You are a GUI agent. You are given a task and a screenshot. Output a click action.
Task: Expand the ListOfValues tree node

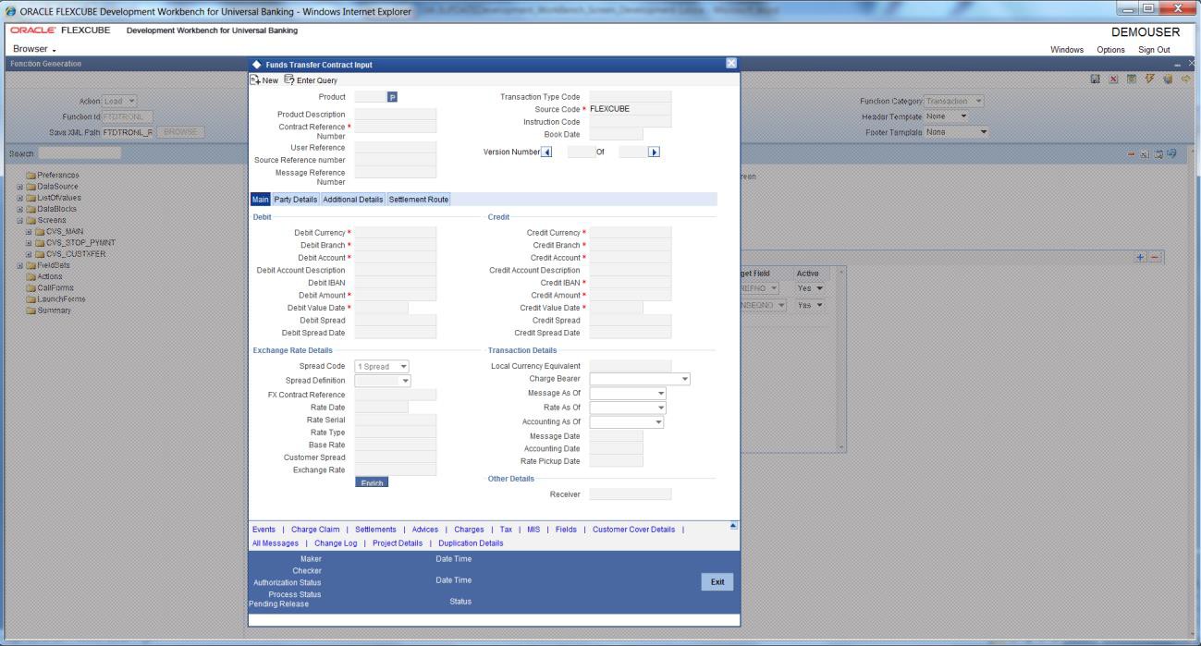[20, 198]
